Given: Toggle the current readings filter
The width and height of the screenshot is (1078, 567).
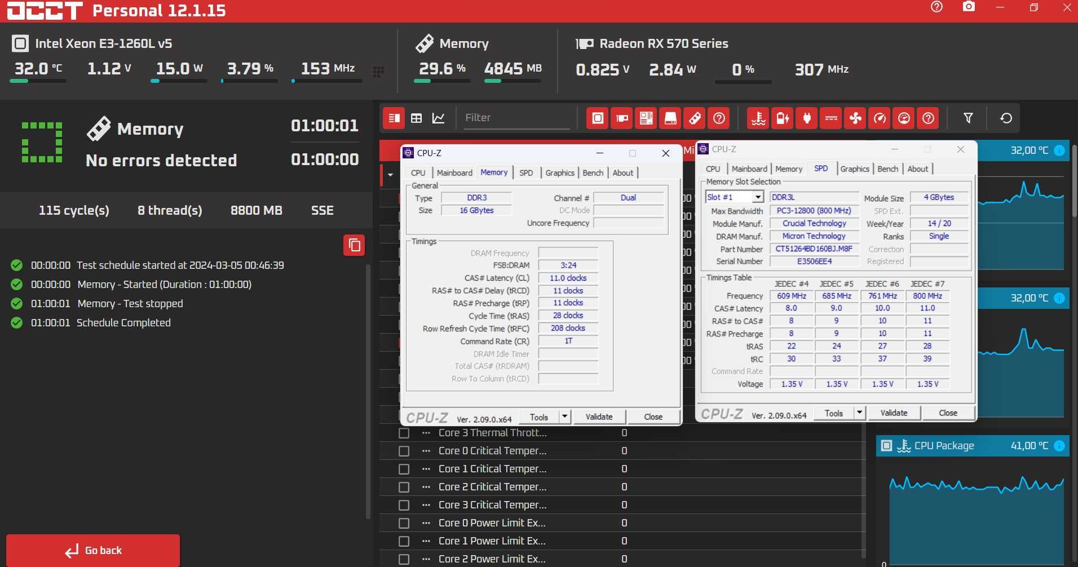Looking at the screenshot, I should click(x=831, y=118).
